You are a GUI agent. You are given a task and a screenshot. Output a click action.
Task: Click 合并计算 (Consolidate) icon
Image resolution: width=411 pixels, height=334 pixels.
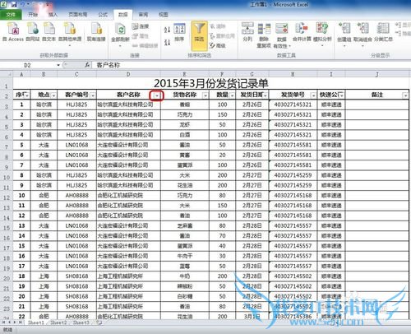pyautogui.click(x=302, y=32)
